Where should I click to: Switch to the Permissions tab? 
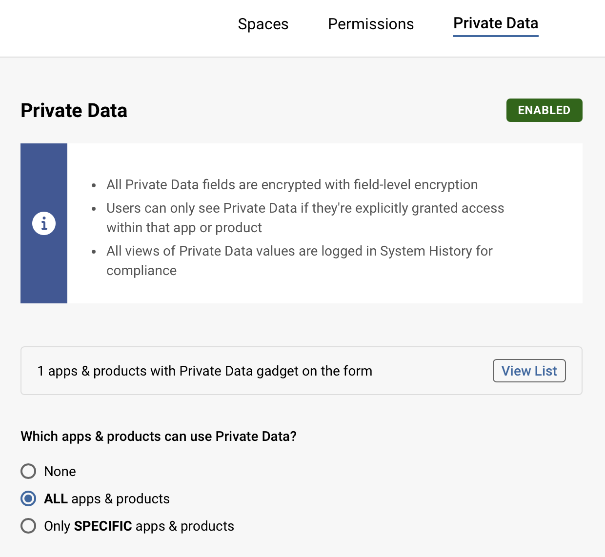tap(371, 24)
